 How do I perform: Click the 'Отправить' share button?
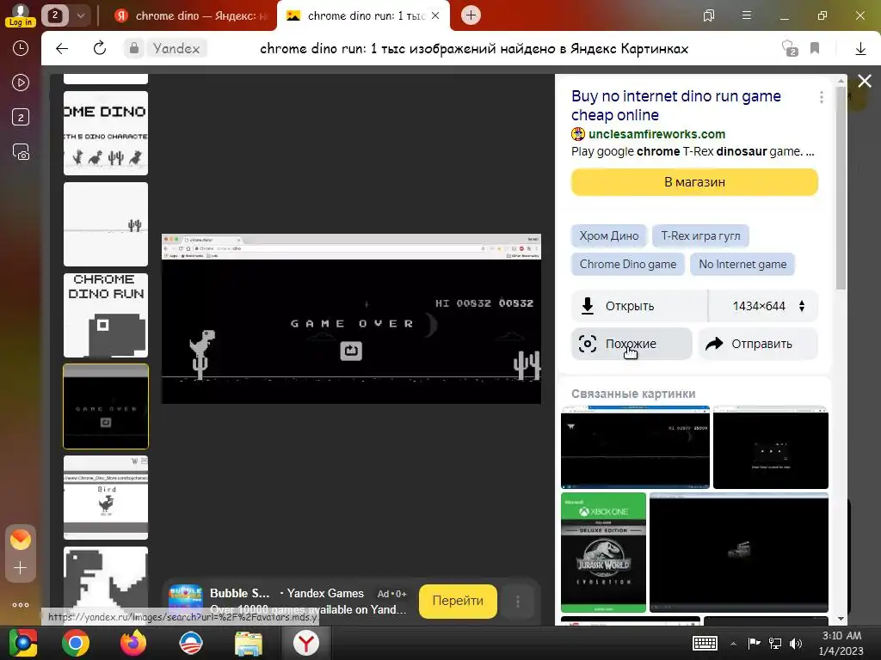(758, 344)
